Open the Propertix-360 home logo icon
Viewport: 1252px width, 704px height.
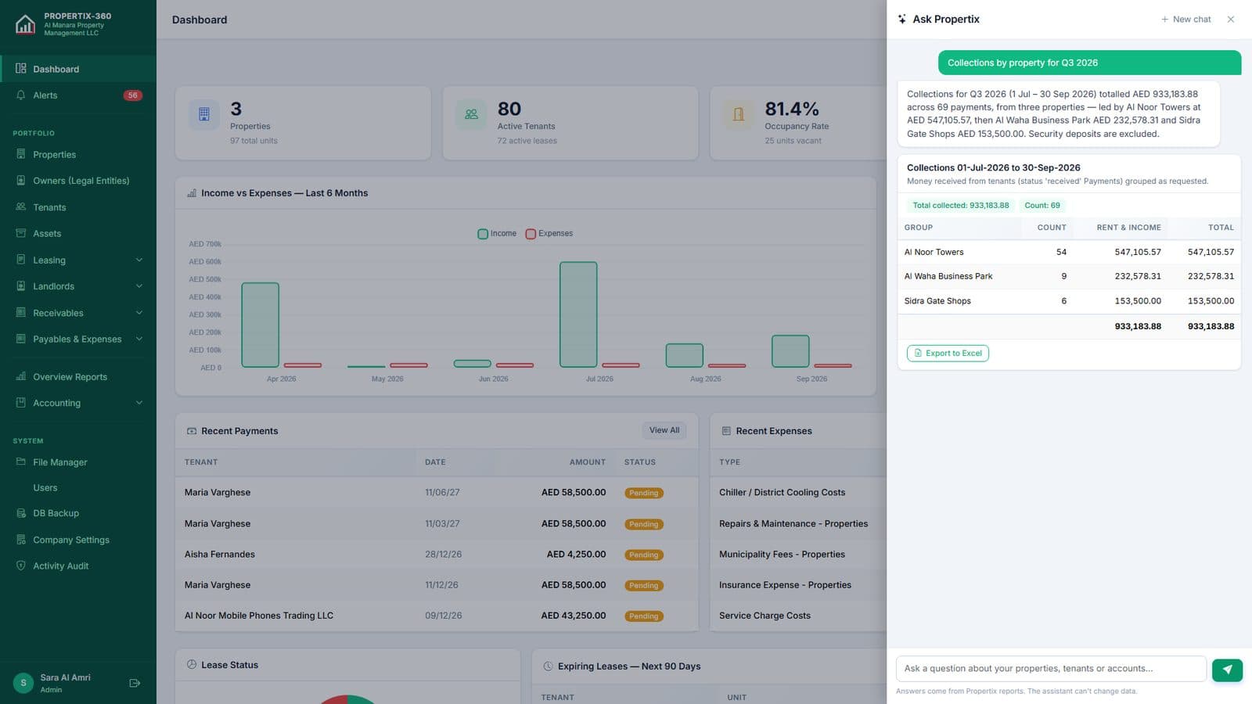click(25, 24)
